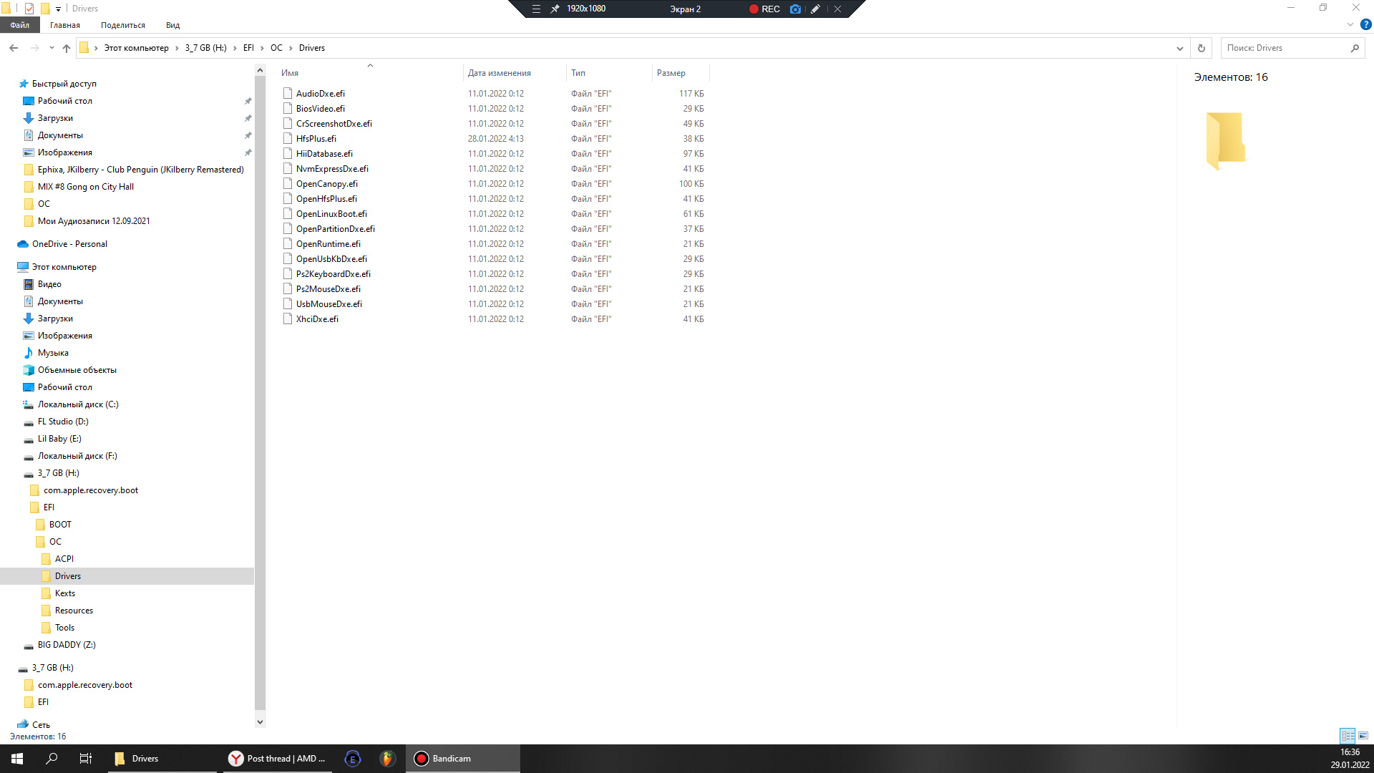Open the Файл menu tab

(20, 25)
